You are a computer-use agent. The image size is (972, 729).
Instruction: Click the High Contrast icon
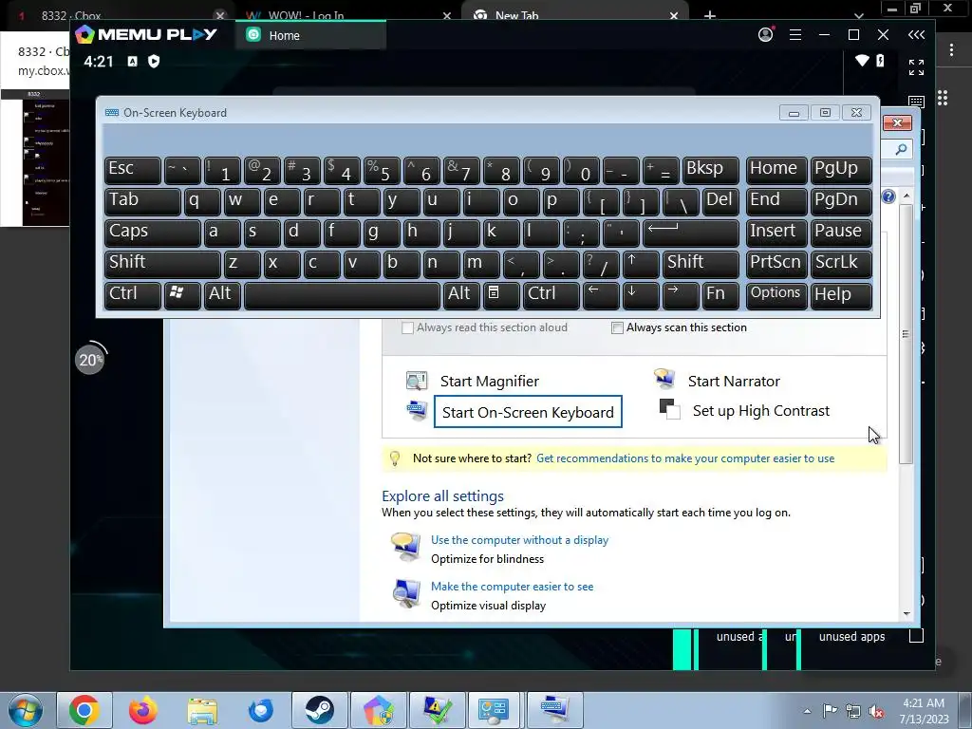(x=669, y=409)
